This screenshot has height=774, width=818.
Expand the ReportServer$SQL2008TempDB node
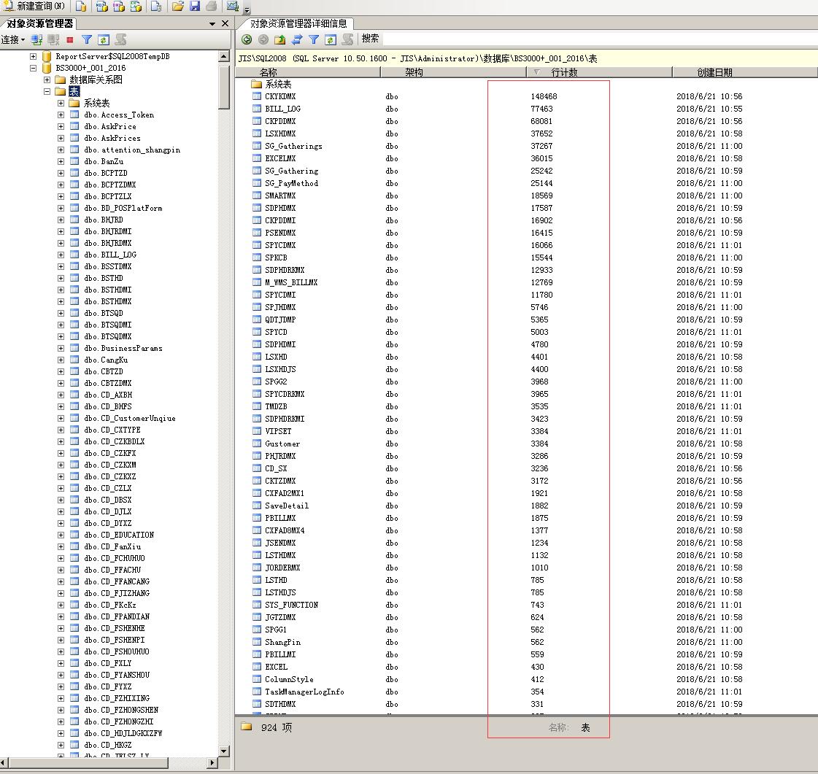tap(33, 56)
